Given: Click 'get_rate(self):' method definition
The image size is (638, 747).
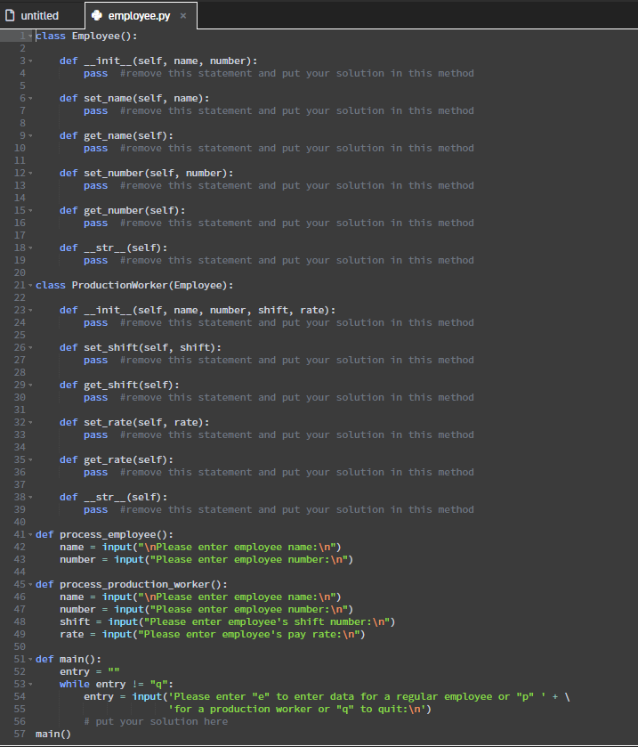Looking at the screenshot, I should (128, 459).
